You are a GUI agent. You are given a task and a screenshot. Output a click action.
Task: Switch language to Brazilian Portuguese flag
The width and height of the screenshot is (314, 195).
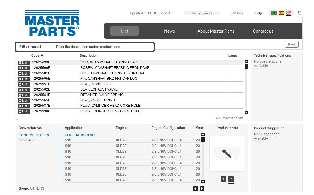(274, 13)
